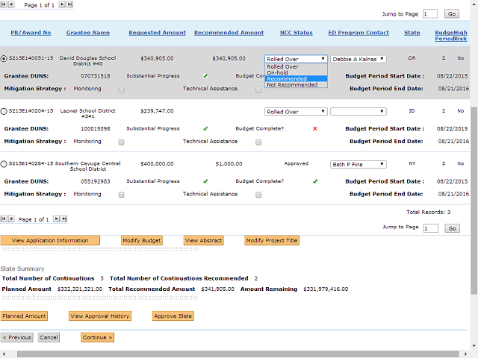Click top pagination last page icon
The width and height of the screenshot is (478, 358).
69,4
